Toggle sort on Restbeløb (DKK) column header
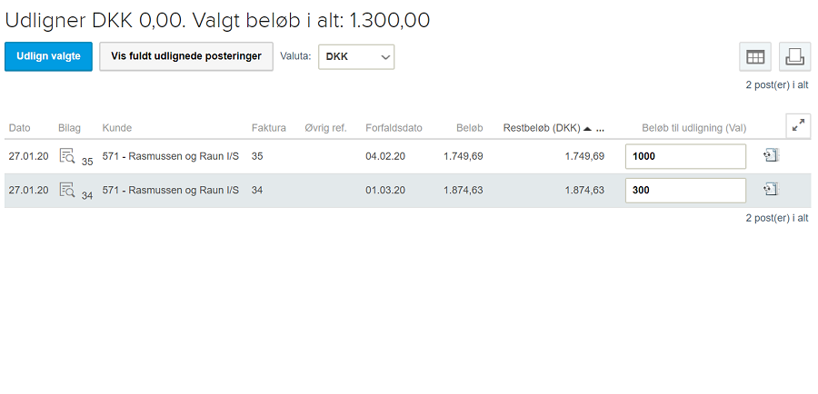The width and height of the screenshot is (818, 394). pos(542,128)
